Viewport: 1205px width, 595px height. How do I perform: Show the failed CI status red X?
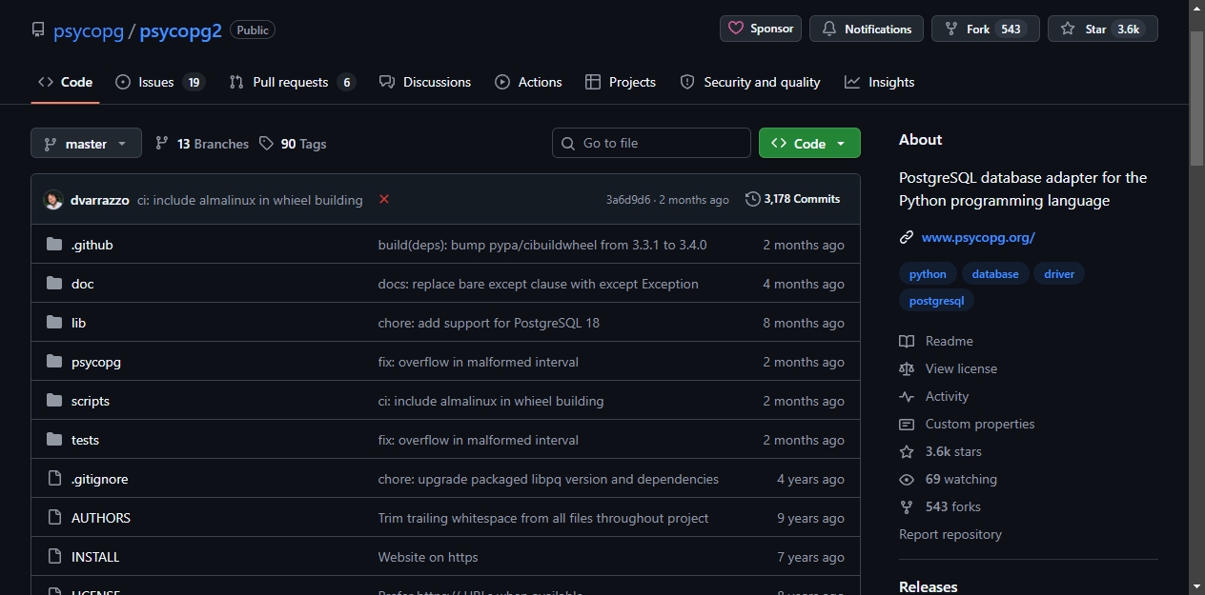pos(384,199)
